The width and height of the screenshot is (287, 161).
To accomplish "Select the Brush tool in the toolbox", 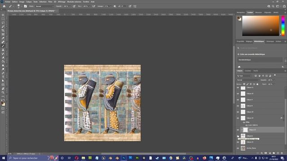I will coord(3,46).
